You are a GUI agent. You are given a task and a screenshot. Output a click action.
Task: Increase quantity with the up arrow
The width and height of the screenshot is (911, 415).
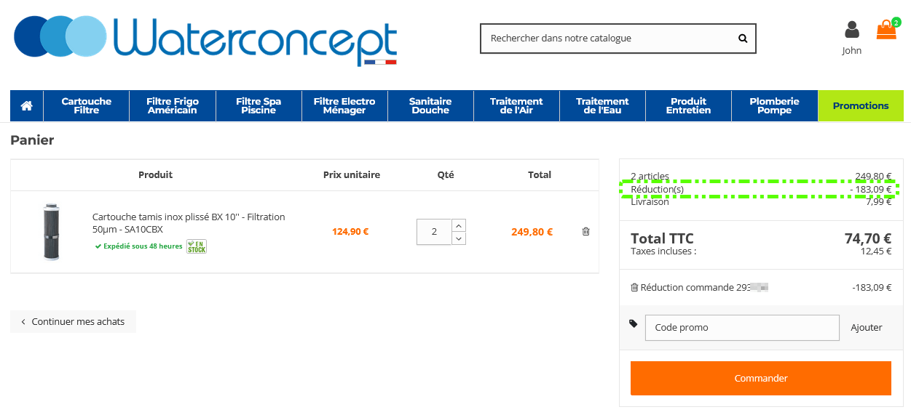click(x=459, y=225)
